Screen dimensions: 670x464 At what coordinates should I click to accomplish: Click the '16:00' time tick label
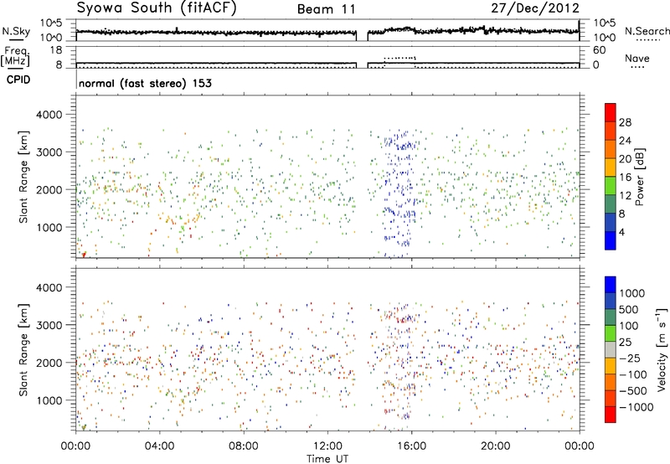click(412, 446)
